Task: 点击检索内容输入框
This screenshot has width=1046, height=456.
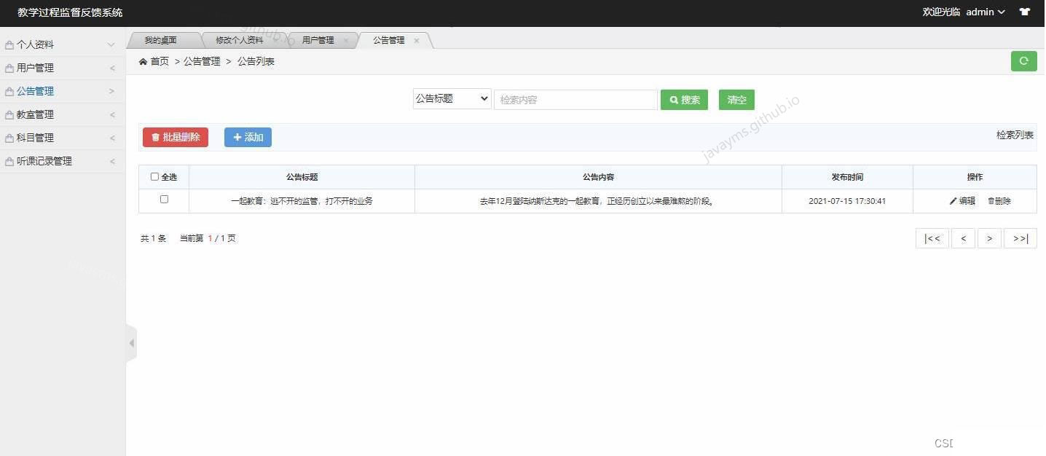Action: pos(575,99)
